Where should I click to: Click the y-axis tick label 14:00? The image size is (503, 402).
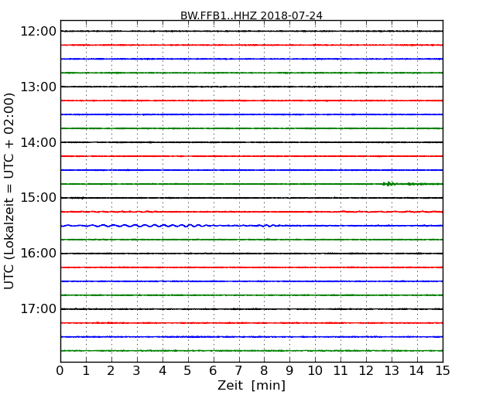[x=39, y=142]
